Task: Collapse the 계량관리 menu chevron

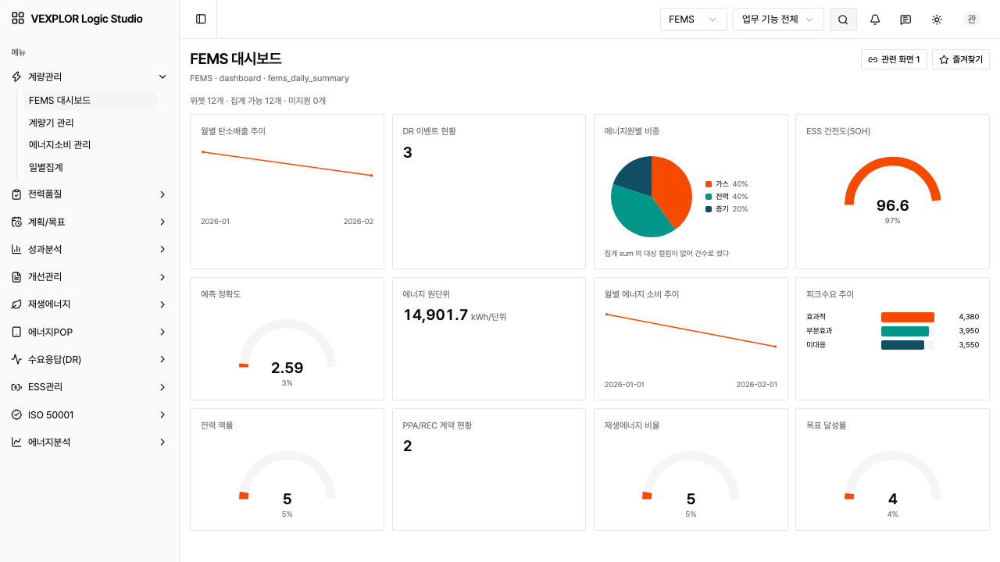Action: pyautogui.click(x=162, y=76)
